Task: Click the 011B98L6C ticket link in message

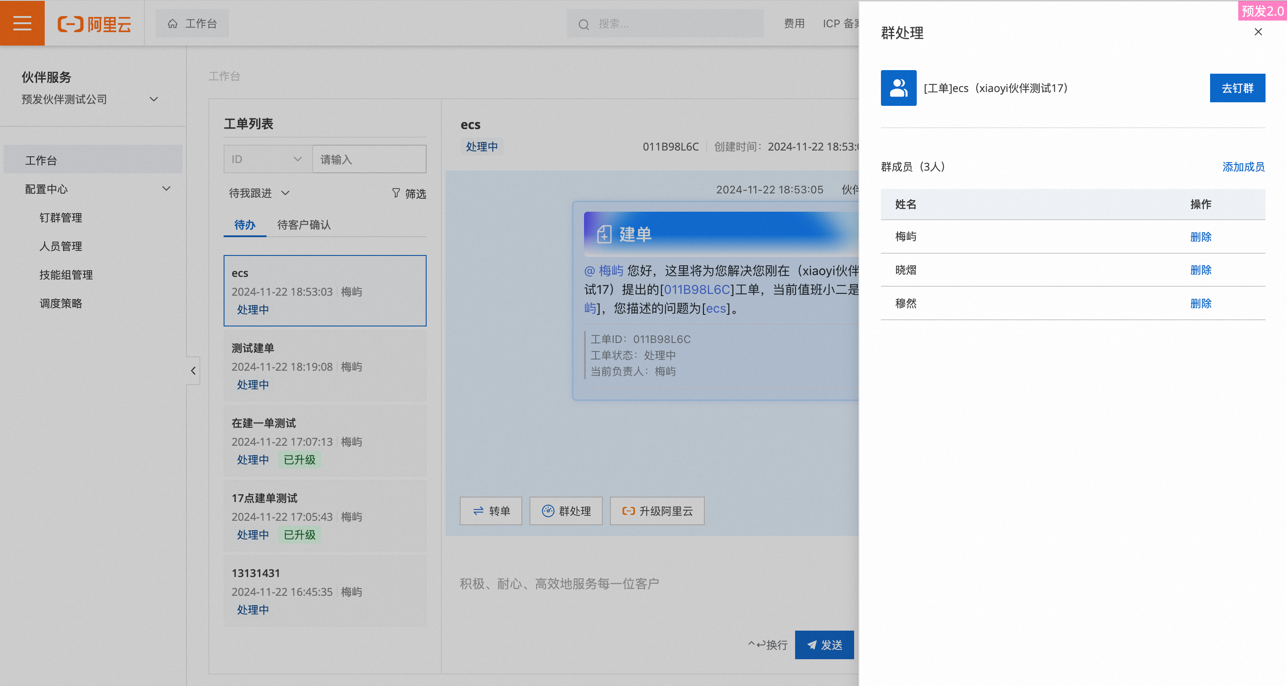Action: tap(697, 289)
